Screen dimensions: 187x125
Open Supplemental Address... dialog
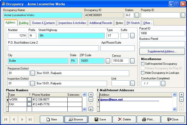162,51
